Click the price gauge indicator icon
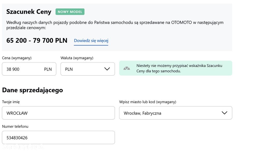This screenshot has height=152, width=259. tap(127, 68)
